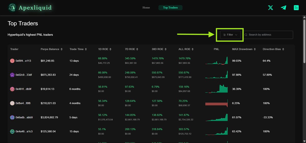306x143 pixels.
Task: Open PNL chart for 0x6adb...abb9
Action: click(216, 117)
